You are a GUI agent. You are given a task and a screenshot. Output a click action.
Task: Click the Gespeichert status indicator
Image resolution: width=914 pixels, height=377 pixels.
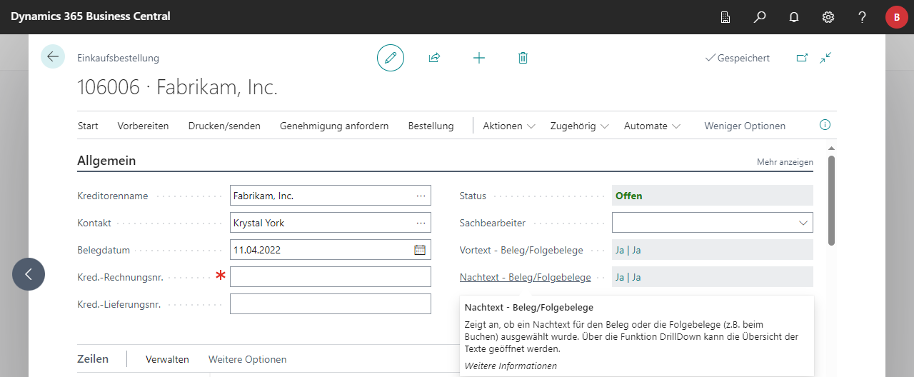click(737, 58)
